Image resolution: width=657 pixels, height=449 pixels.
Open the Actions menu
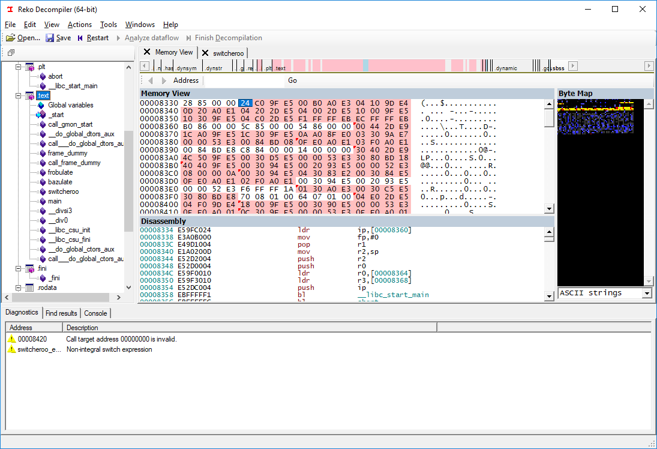coord(80,25)
